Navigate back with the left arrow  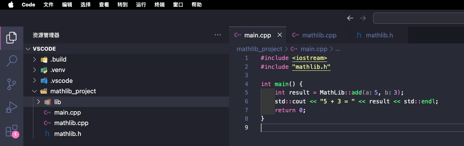pyautogui.click(x=350, y=19)
